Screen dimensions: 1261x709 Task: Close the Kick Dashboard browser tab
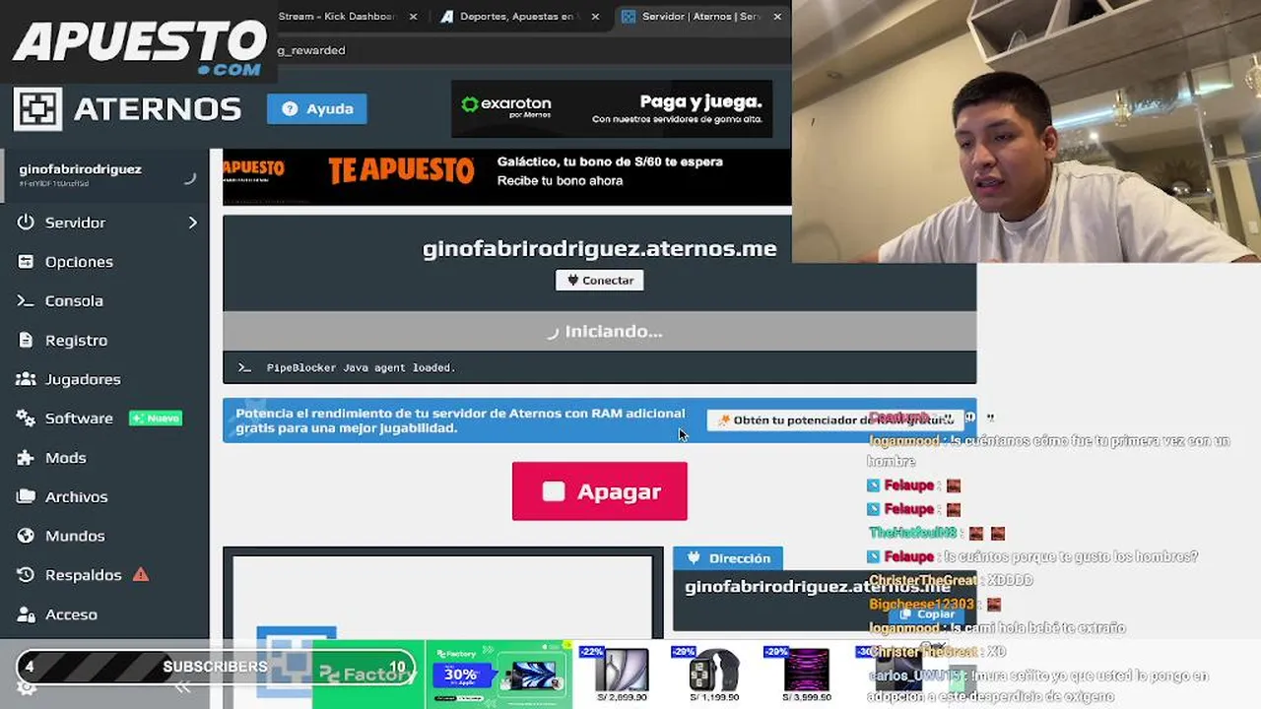click(x=413, y=17)
